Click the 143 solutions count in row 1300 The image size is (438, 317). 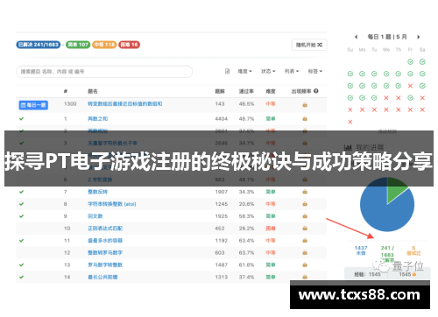point(220,104)
